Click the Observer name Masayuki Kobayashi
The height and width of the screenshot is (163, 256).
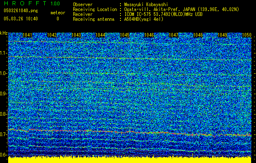click(x=146, y=4)
